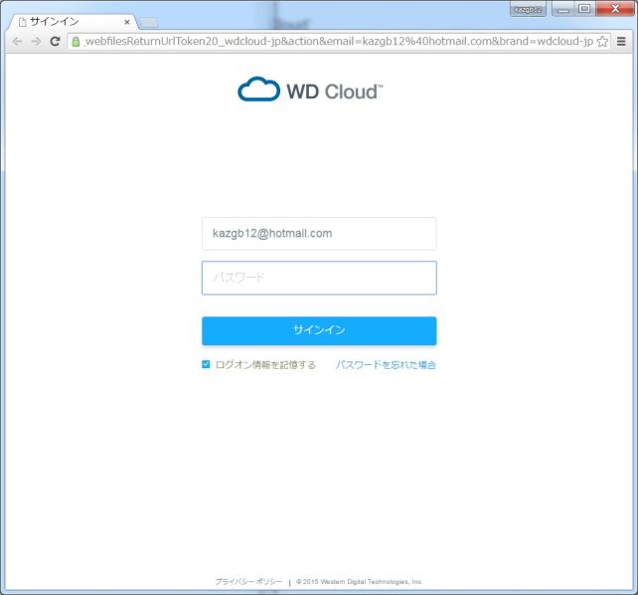638x595 pixels.
Task: Minimize the browser window
Action: click(x=563, y=9)
